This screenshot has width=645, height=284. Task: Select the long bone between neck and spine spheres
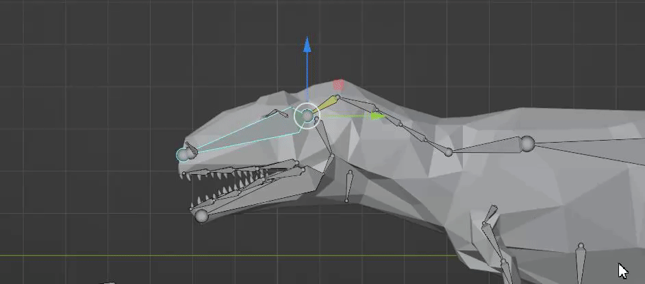coord(487,146)
